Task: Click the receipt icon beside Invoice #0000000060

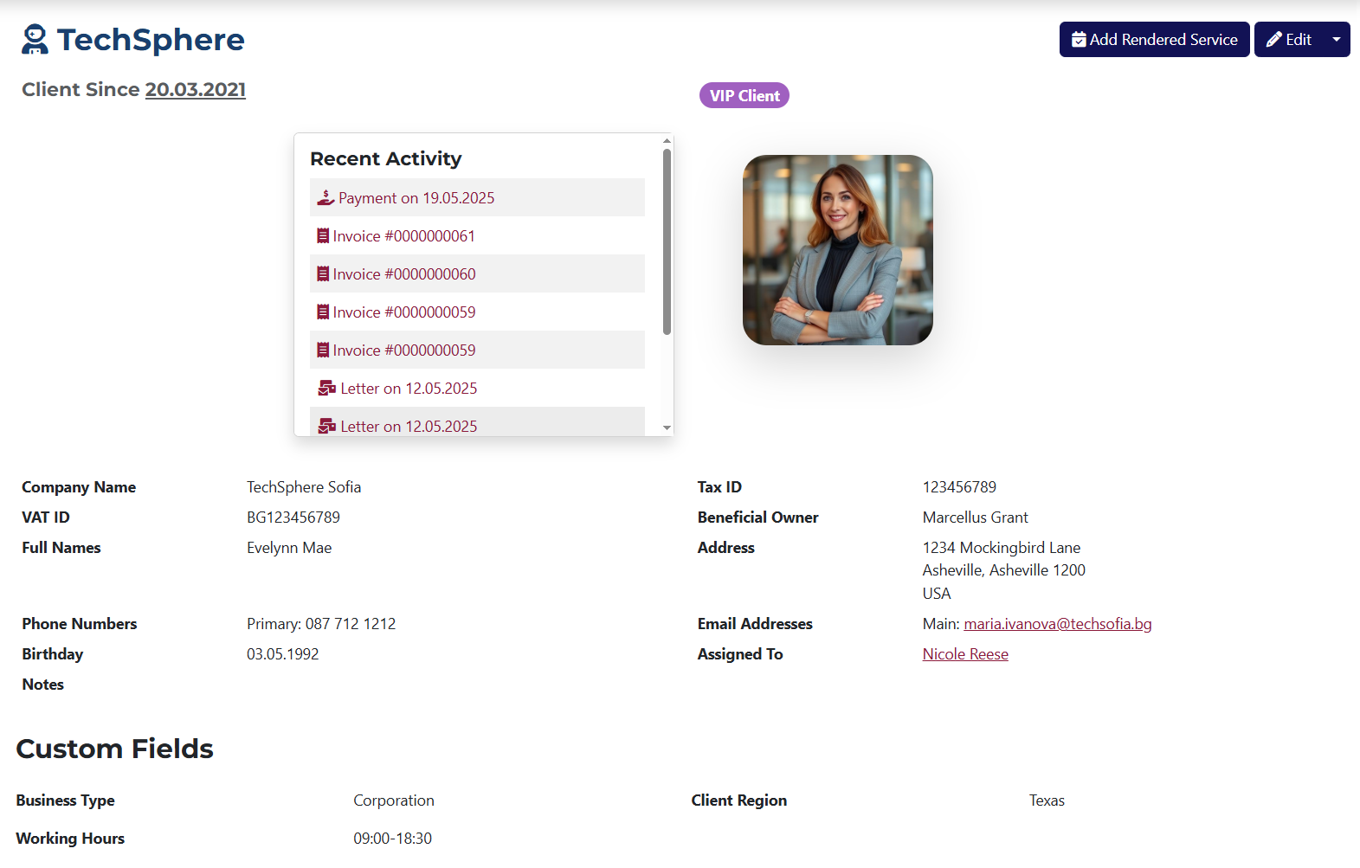Action: tap(323, 273)
